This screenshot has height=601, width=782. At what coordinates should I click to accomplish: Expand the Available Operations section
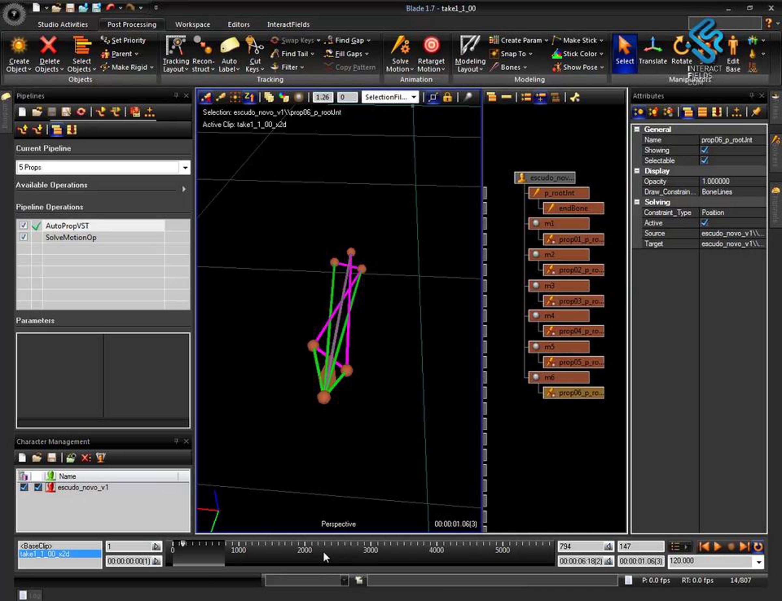[184, 189]
